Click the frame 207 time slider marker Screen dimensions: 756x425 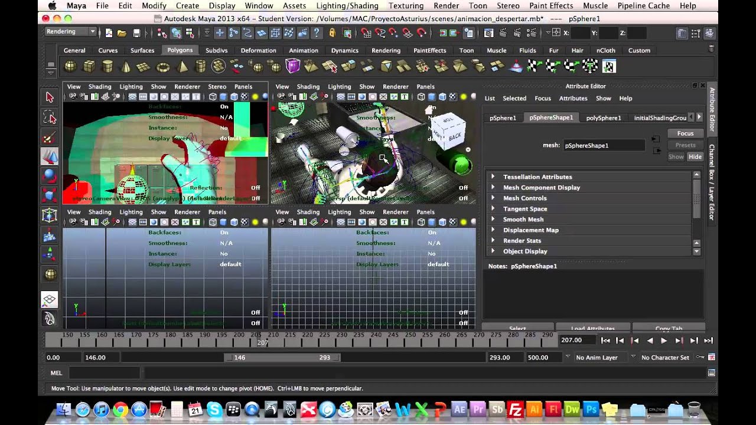[262, 339]
